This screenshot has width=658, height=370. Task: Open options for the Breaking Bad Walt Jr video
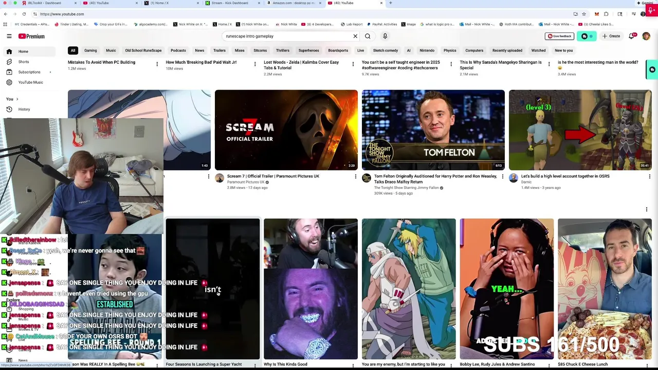pos(254,64)
